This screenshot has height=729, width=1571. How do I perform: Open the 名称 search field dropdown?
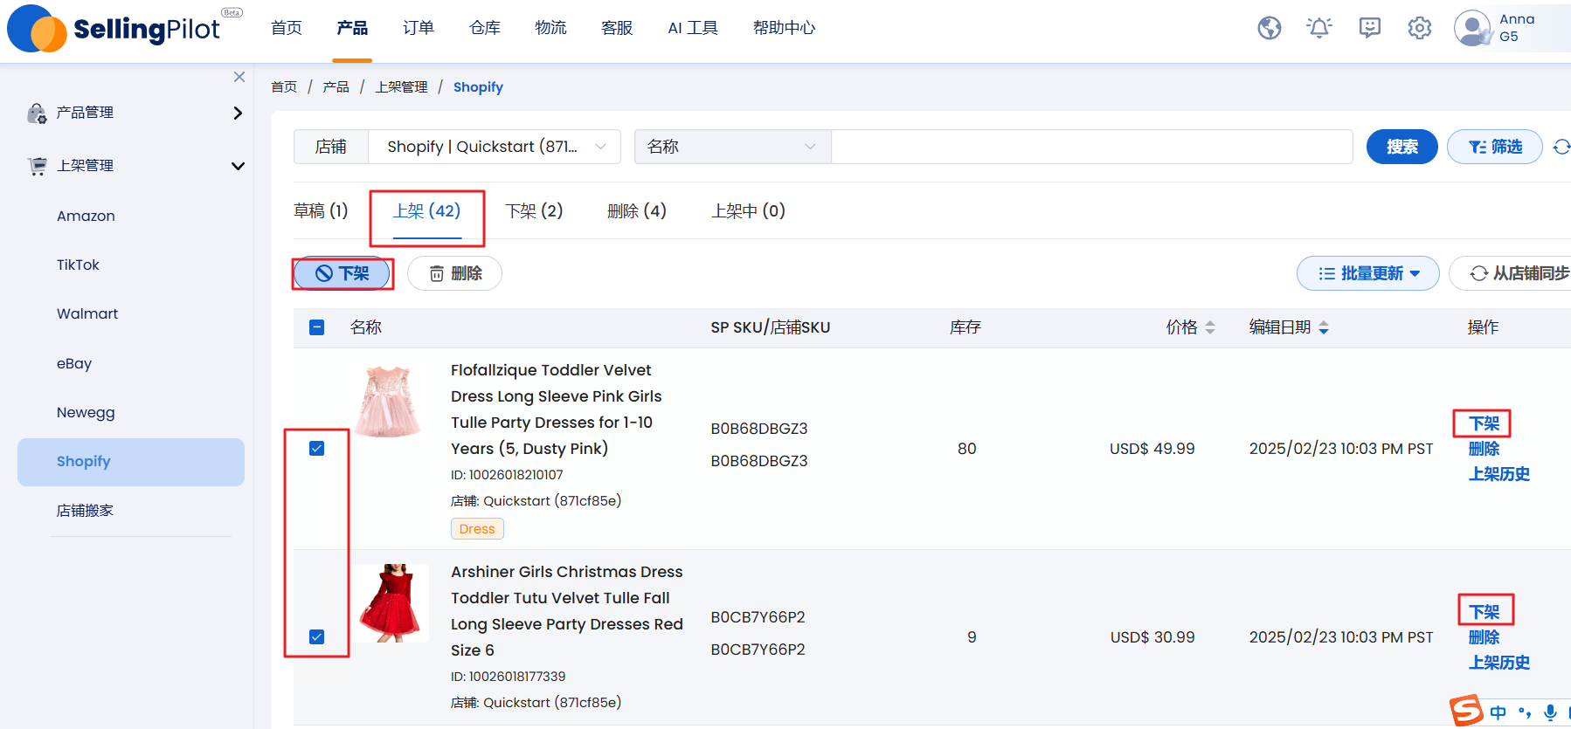coord(731,147)
